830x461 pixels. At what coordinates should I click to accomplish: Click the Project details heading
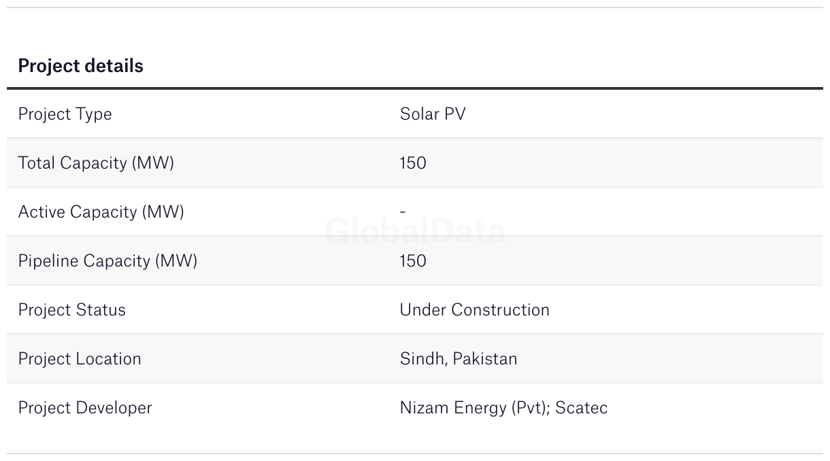pos(80,66)
